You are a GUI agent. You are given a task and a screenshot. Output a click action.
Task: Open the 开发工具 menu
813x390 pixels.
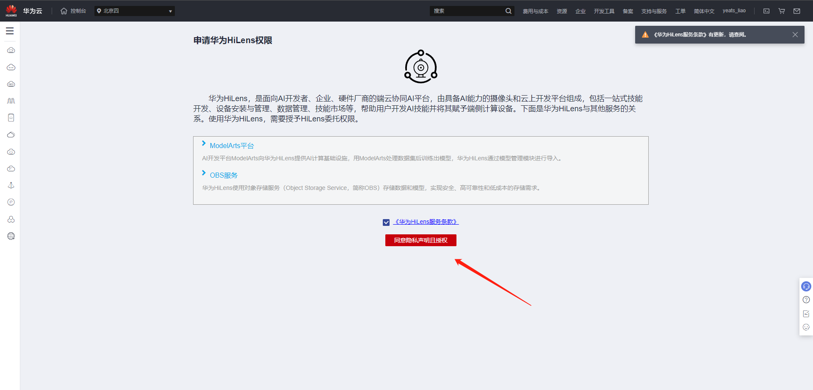point(604,11)
